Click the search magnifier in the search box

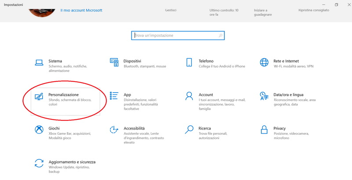[220, 36]
